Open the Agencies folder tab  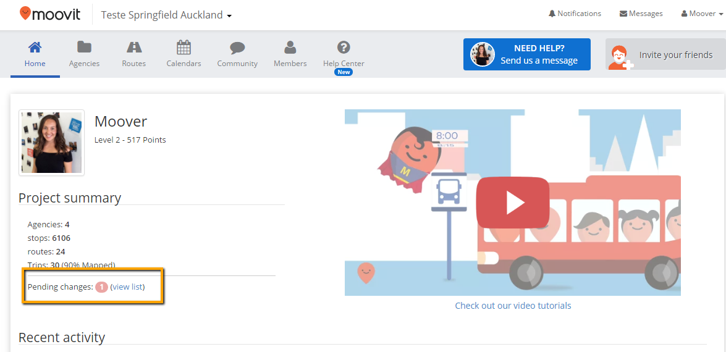pos(84,54)
